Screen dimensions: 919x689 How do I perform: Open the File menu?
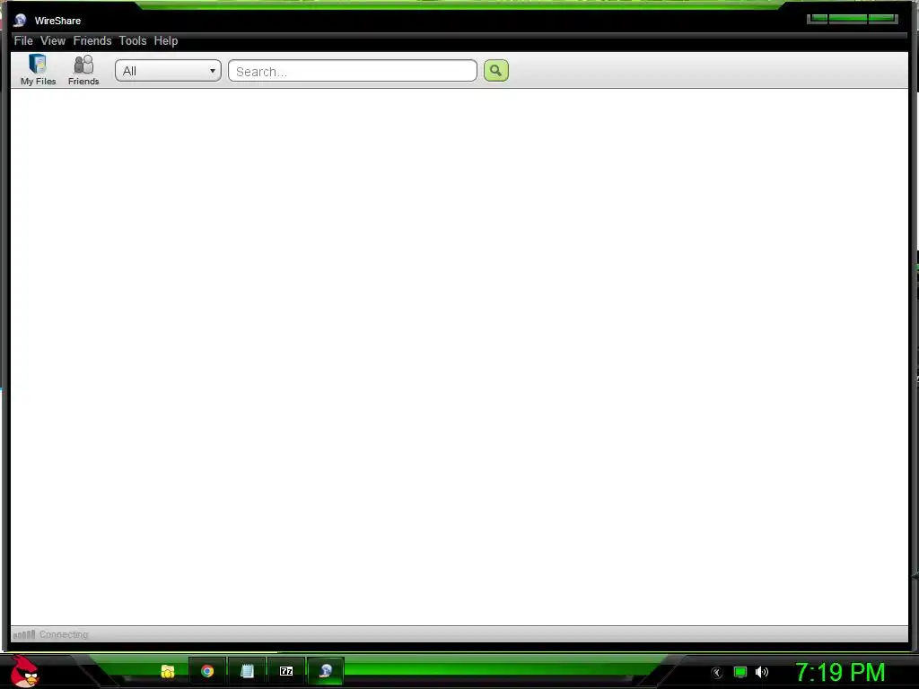click(x=23, y=41)
